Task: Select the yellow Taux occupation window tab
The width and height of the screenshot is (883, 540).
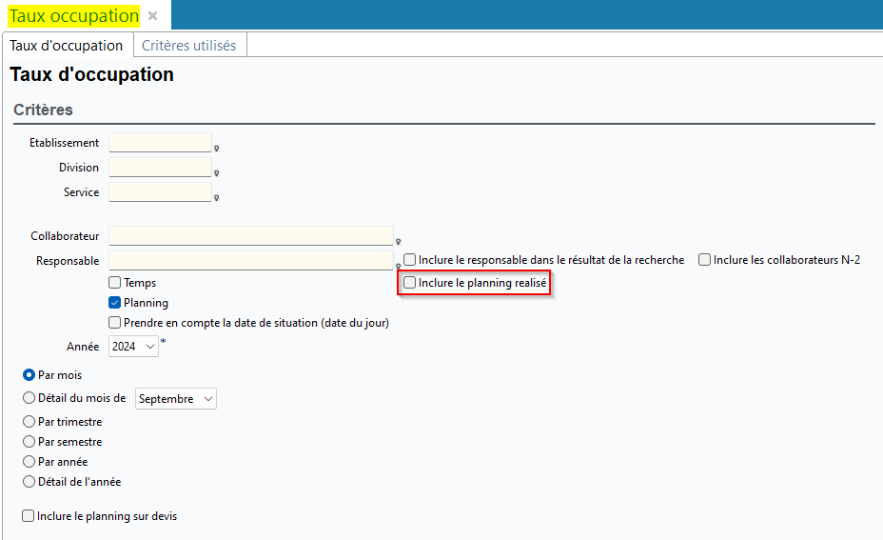Action: (74, 16)
